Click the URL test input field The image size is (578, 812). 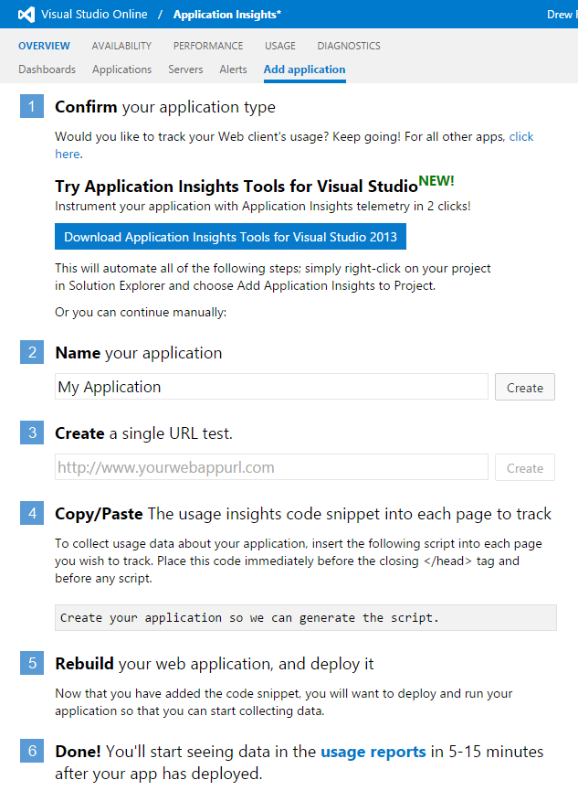point(271,467)
